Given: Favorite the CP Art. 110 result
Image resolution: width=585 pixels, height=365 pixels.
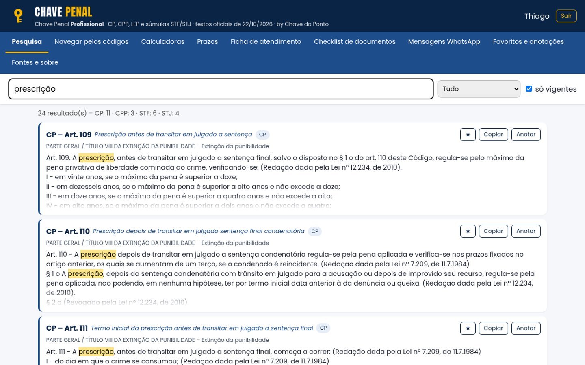Looking at the screenshot, I should (468, 231).
